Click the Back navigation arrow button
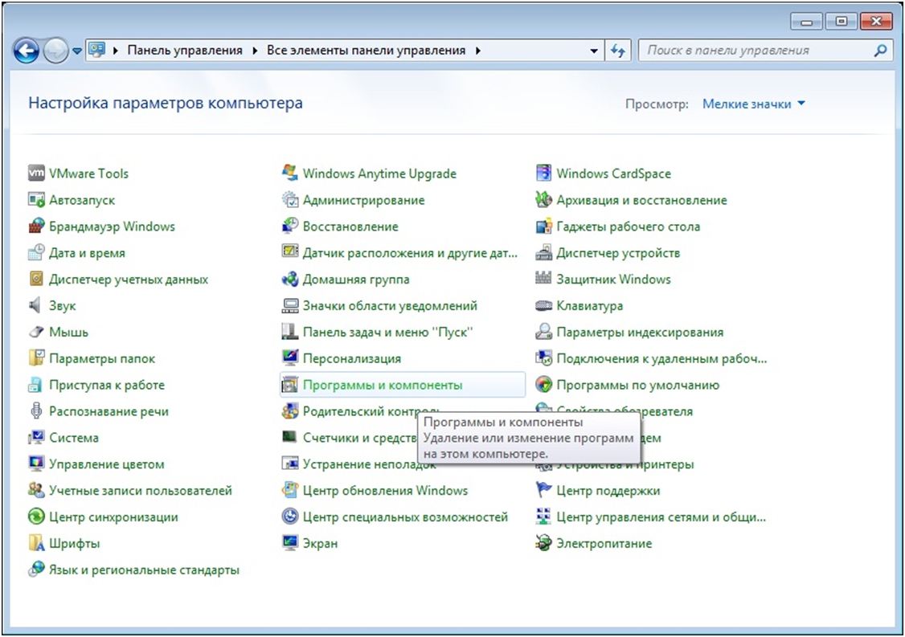The width and height of the screenshot is (905, 637). click(x=27, y=51)
